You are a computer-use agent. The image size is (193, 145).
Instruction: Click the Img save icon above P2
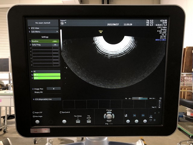[x=134, y=115]
